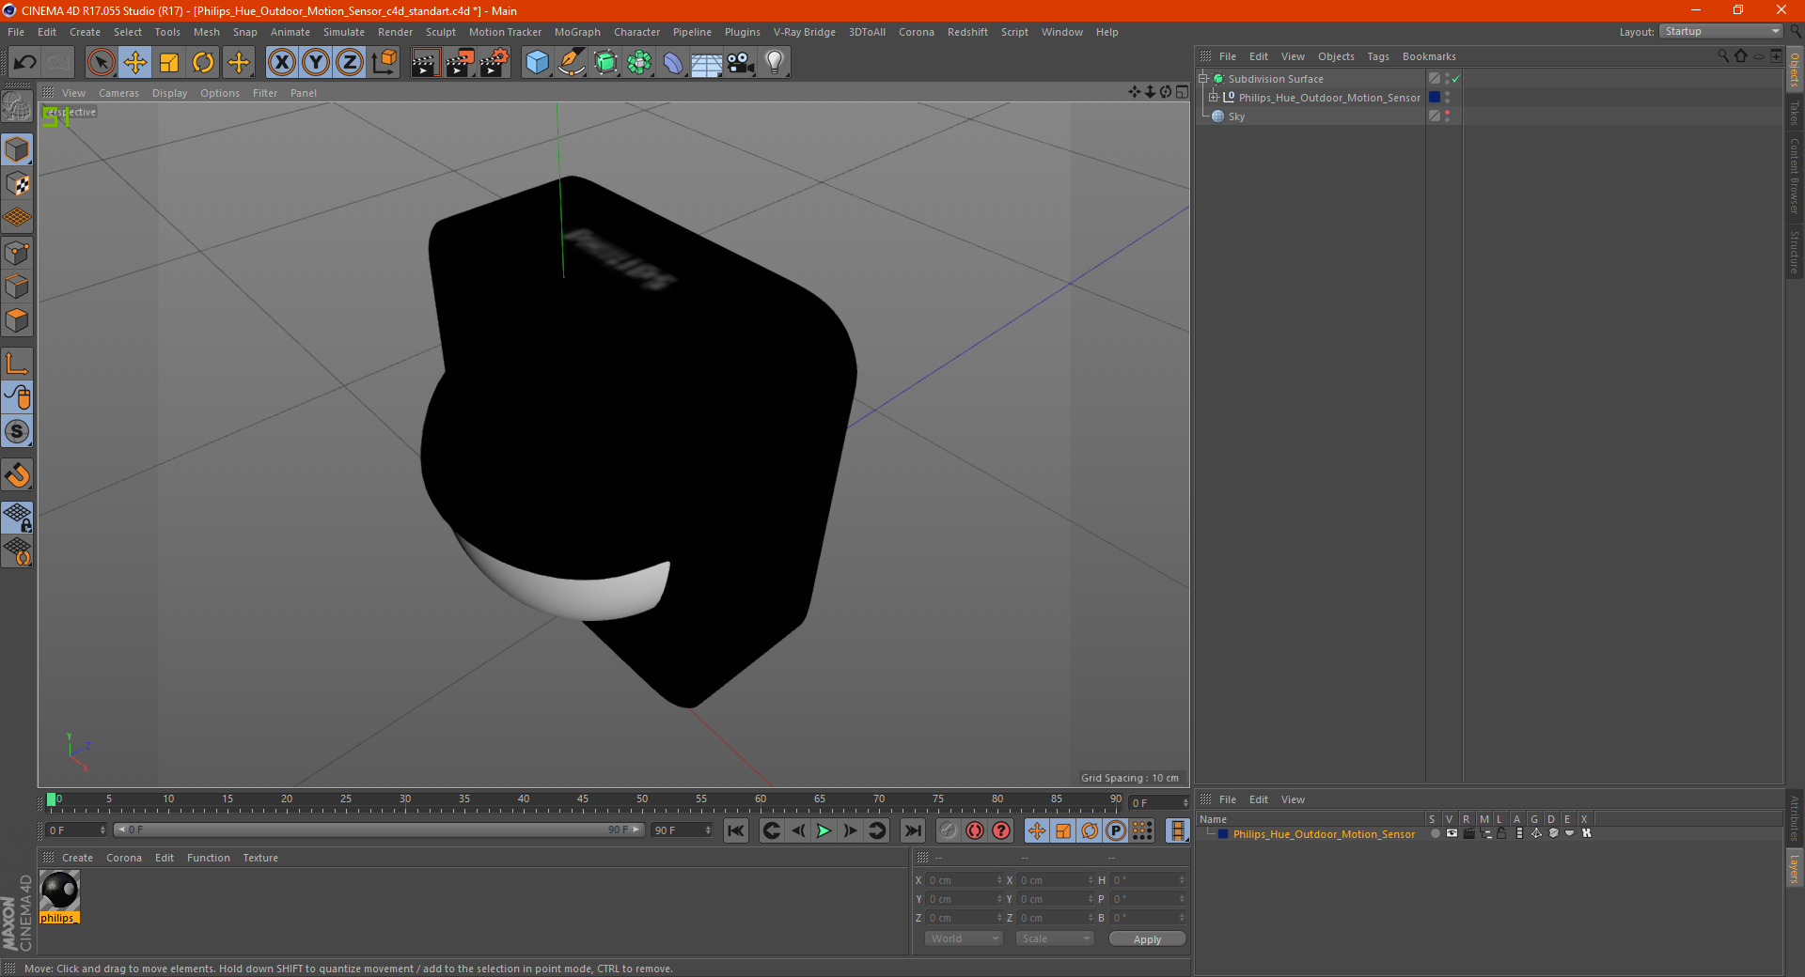
Task: Click the Make Editable icon
Action: tap(17, 108)
